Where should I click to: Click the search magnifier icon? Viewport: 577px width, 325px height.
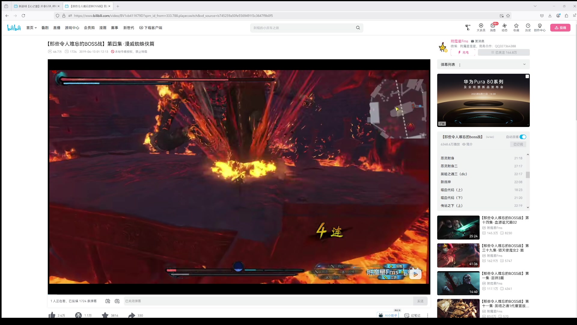coord(358,28)
